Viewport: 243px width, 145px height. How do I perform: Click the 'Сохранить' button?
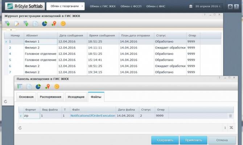(165, 140)
